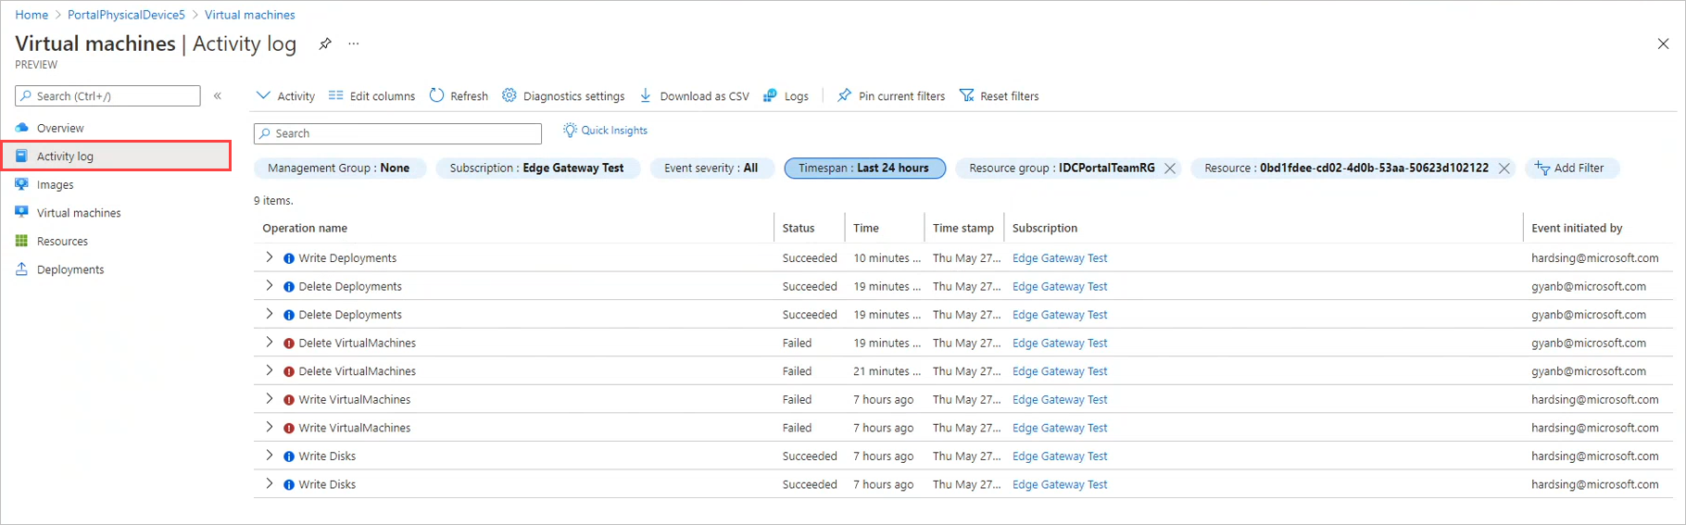Expand the Write Deployments row
The height and width of the screenshot is (525, 1686).
(x=270, y=257)
